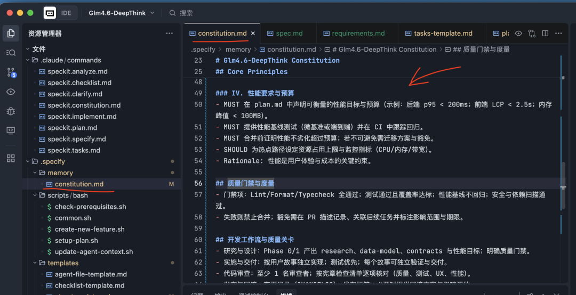Screen dimensions: 576x295
Task: Click the IDE logo icon in title bar
Action: click(x=50, y=13)
